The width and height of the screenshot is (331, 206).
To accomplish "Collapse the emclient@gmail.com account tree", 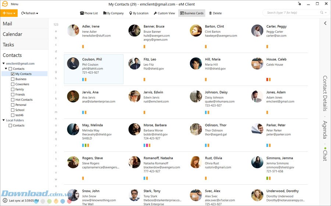I will [x=4, y=63].
